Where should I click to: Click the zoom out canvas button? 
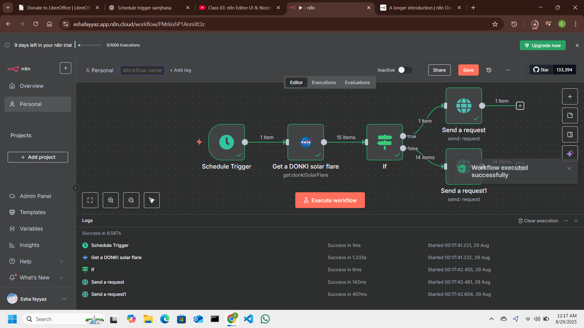coord(131,200)
